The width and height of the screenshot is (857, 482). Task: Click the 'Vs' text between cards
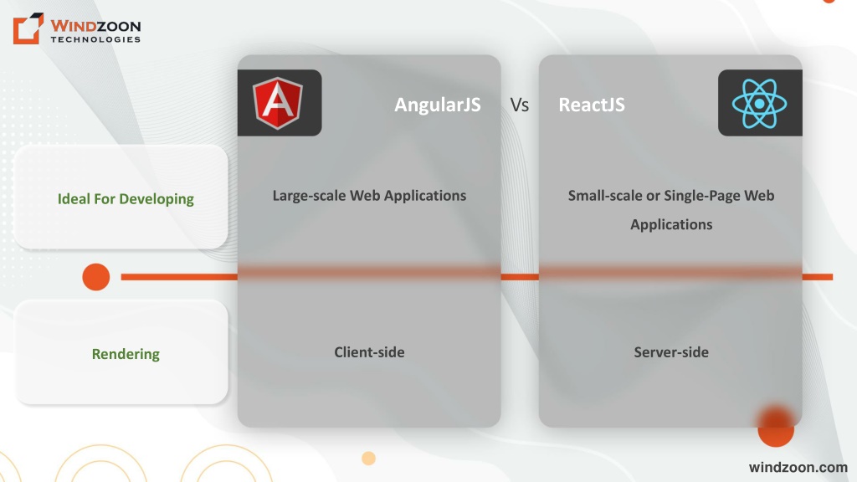coord(519,105)
